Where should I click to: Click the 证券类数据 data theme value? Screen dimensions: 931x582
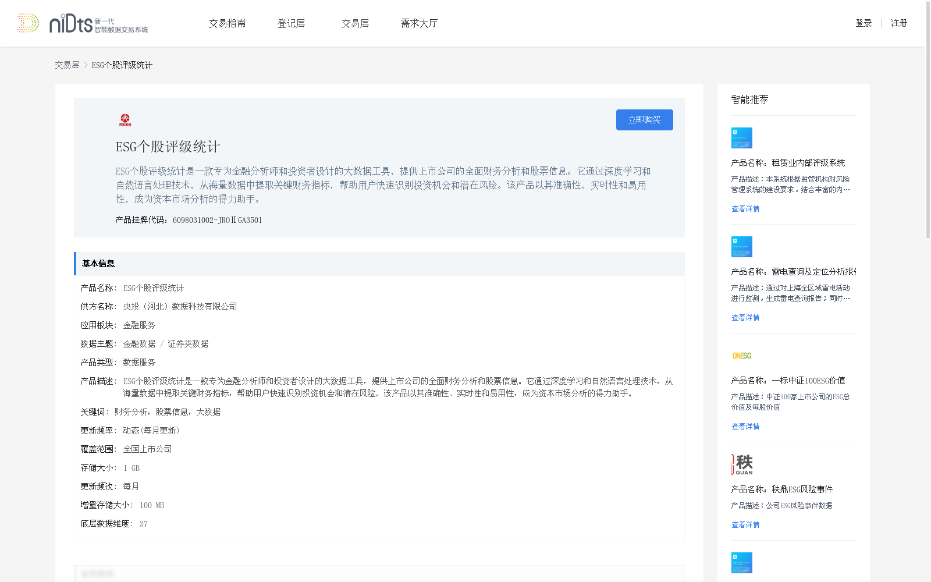click(x=188, y=344)
